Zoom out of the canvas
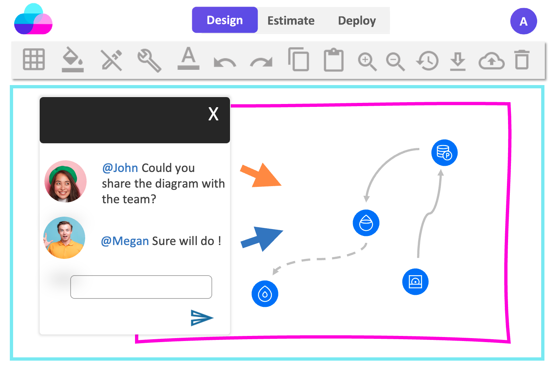This screenshot has width=555, height=365. point(396,60)
